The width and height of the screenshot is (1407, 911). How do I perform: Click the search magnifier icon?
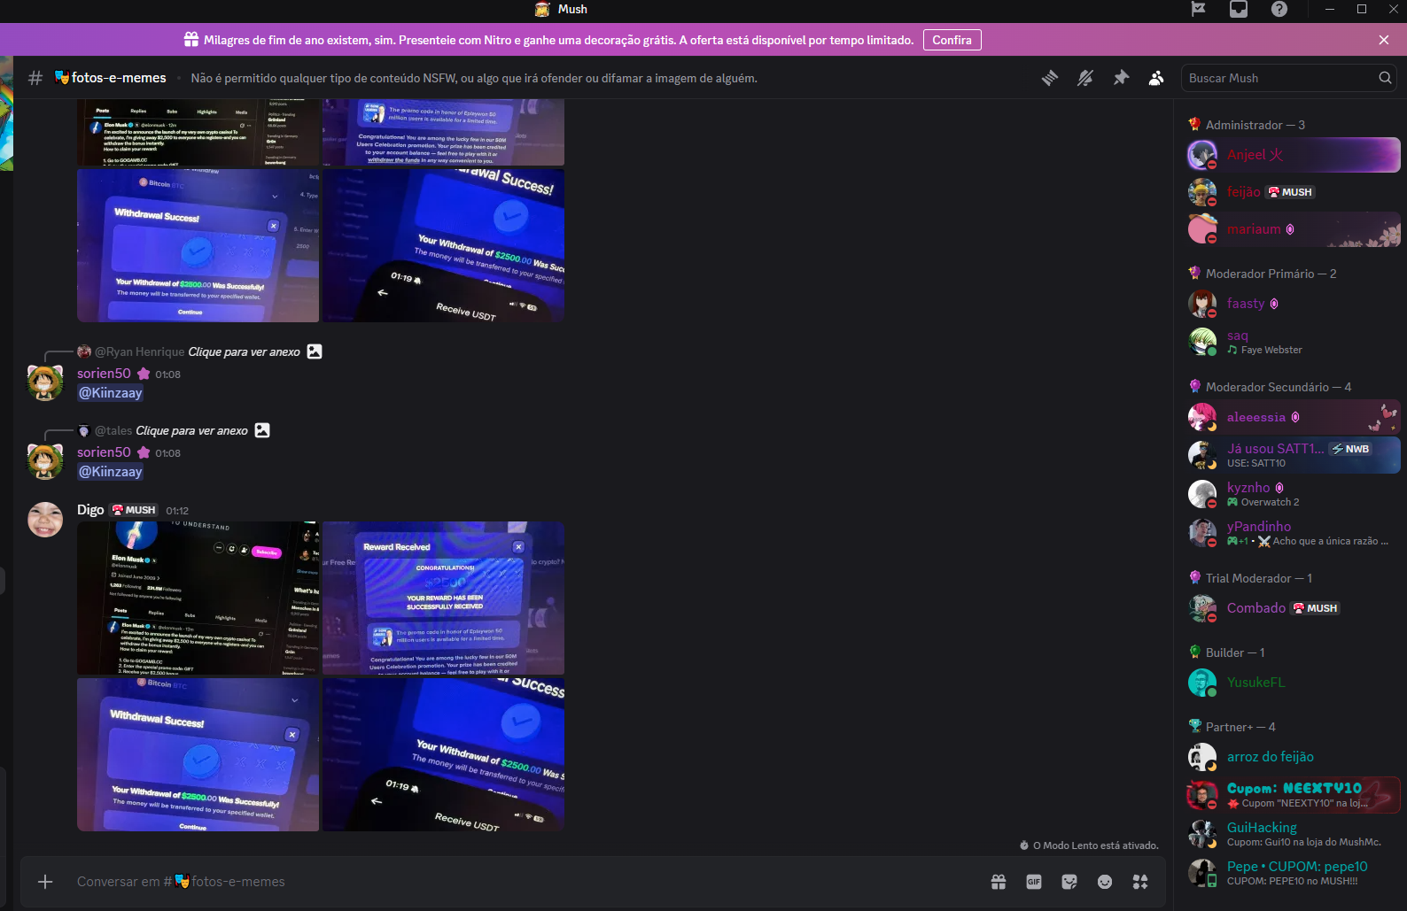click(x=1385, y=78)
